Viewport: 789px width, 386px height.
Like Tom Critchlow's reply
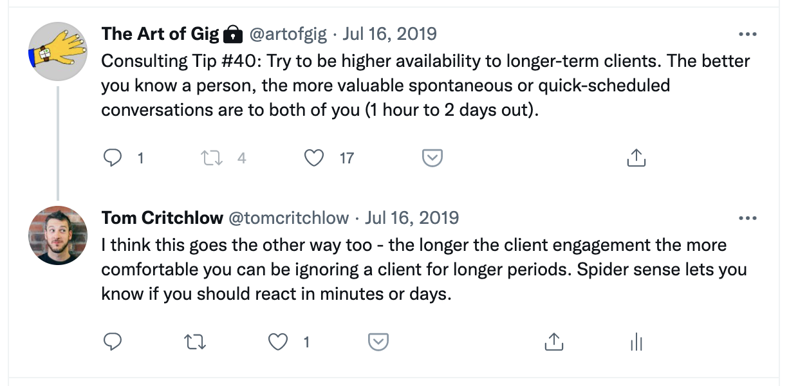tap(277, 342)
